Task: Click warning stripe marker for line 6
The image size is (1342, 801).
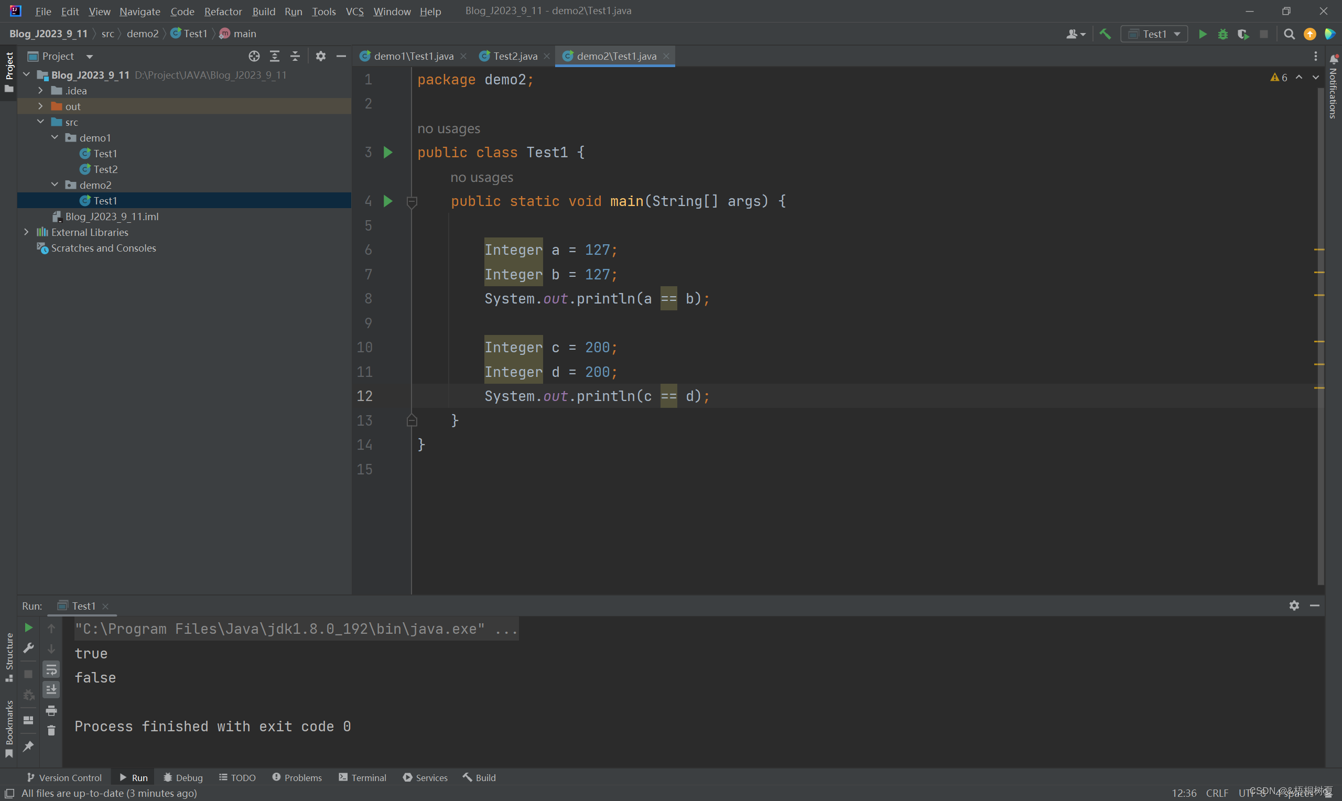Action: [x=1319, y=250]
